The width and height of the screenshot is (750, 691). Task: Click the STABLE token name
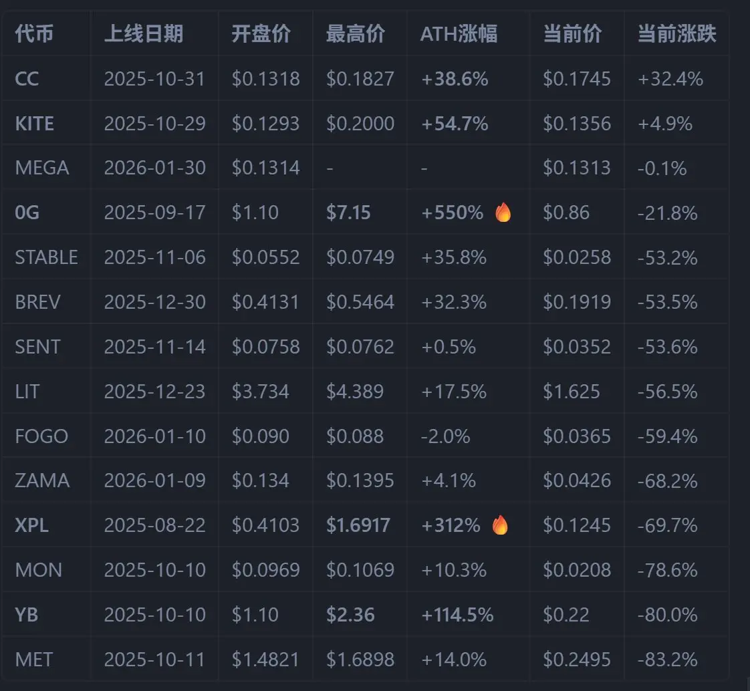click(46, 257)
